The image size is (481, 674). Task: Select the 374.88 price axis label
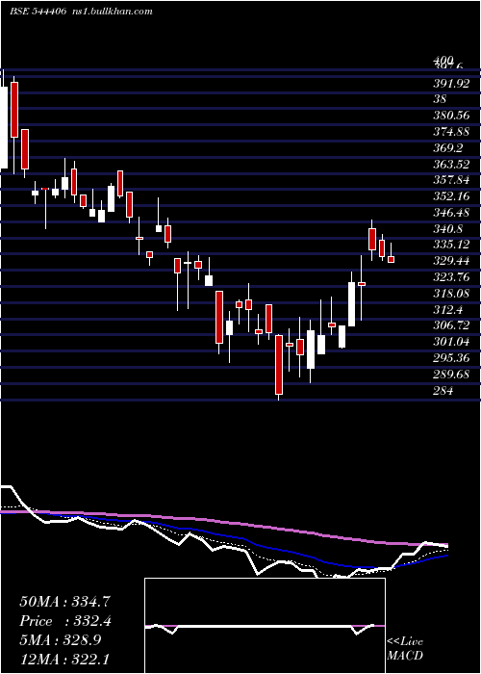tap(451, 132)
